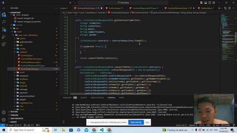The height and width of the screenshot is (133, 237).
Task: Open Task View on taskbar
Action: coord(55,130)
